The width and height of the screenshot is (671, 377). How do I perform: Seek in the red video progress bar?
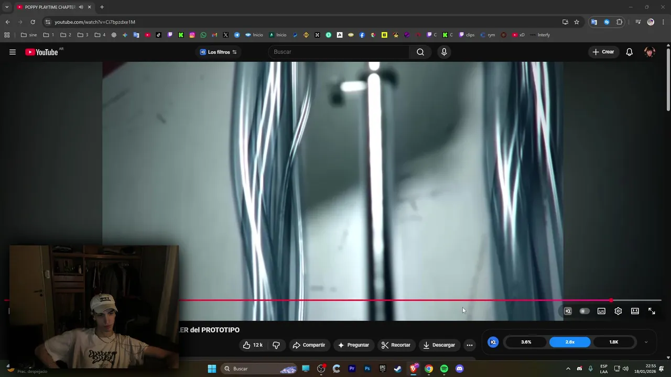tap(333, 300)
